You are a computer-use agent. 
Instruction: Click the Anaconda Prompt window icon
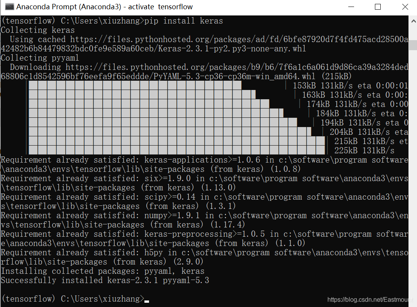pos(9,7)
